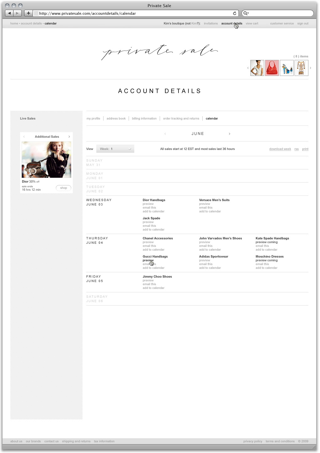320x453 pixels.
Task: Click the Kim link in not Kim?
Action: click(x=194, y=24)
